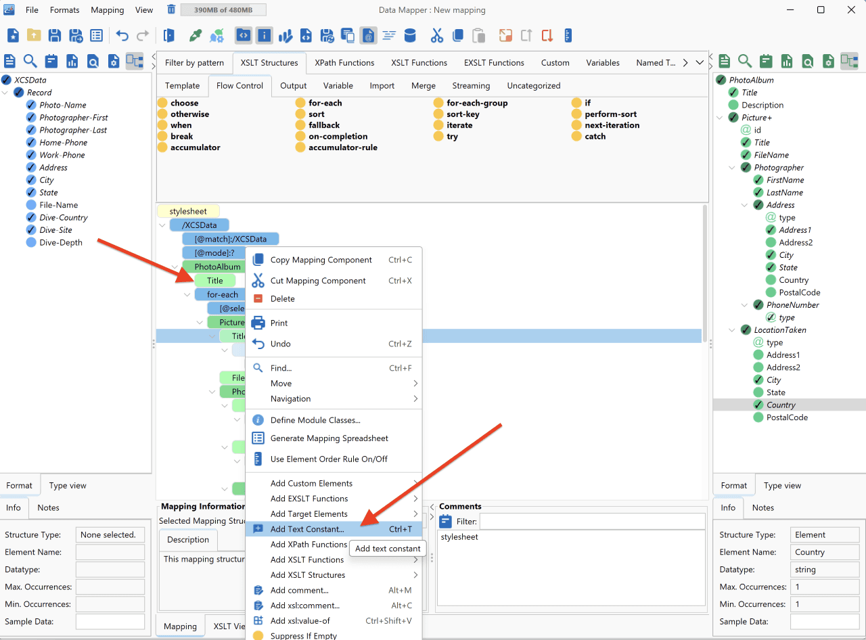Collapse the /XCSData node in mapping tree
Image resolution: width=866 pixels, height=640 pixels.
[162, 225]
